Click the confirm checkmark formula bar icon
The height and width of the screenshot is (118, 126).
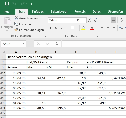(x=48, y=44)
